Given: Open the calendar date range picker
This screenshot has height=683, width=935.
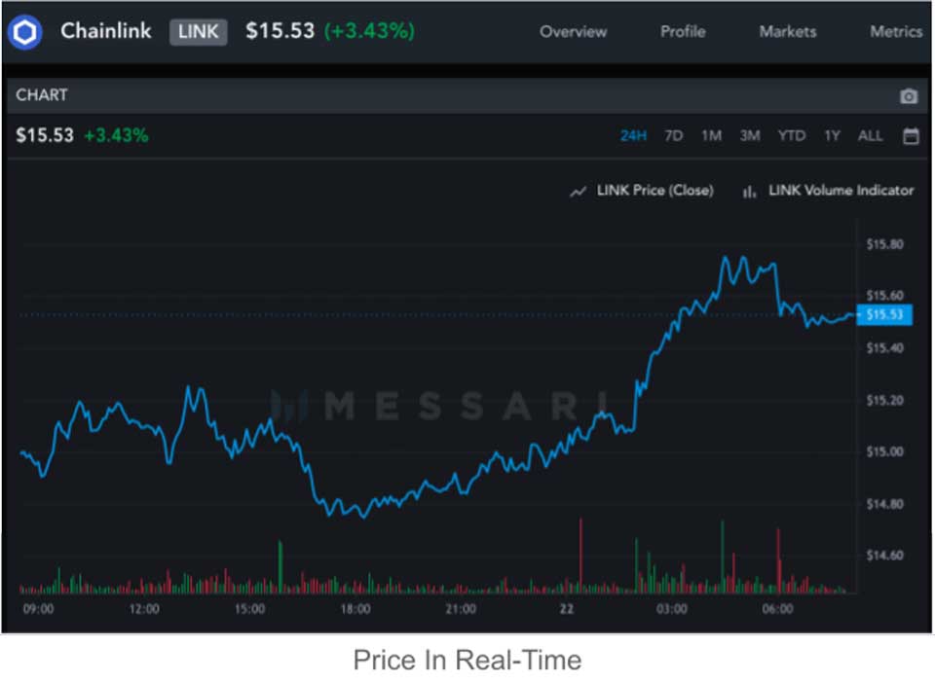Looking at the screenshot, I should (911, 136).
